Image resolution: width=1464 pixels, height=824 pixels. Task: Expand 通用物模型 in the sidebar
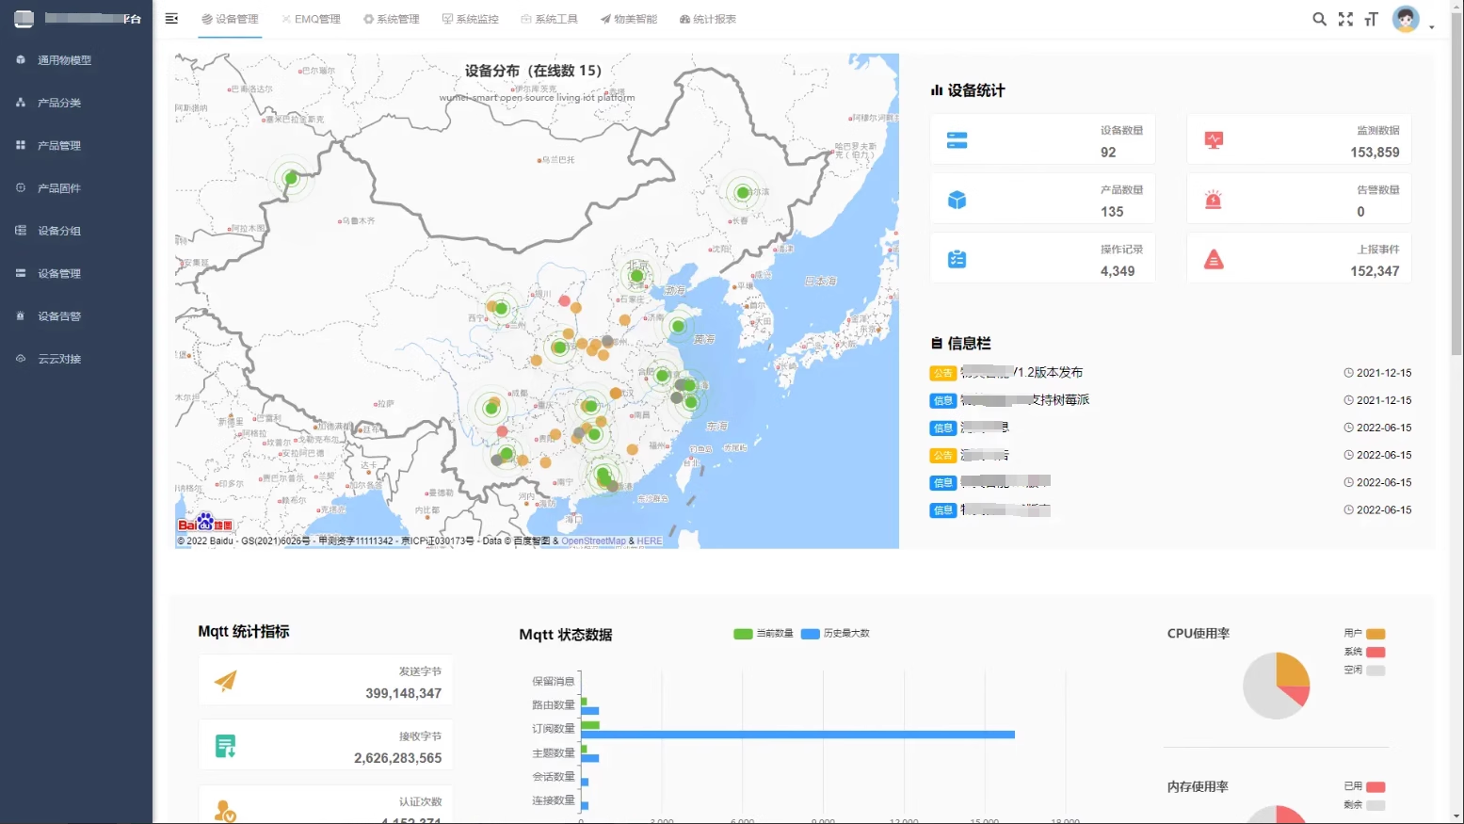pos(64,60)
